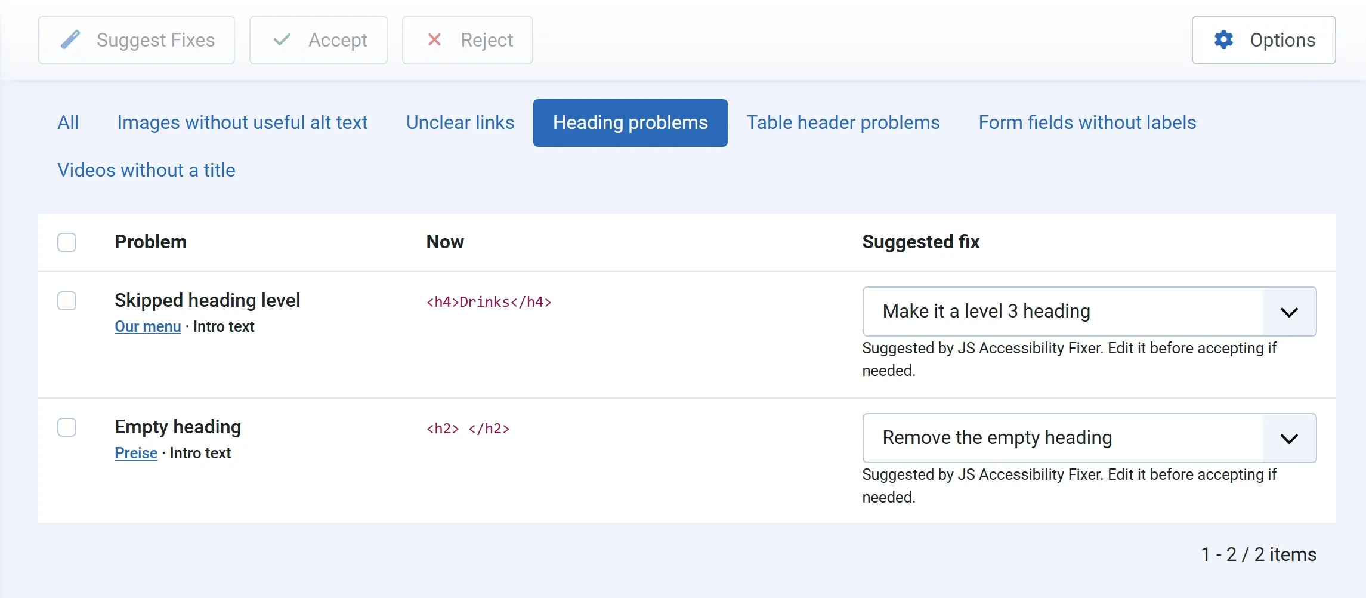The height and width of the screenshot is (598, 1366).
Task: Select the Heading problems tab
Action: pyautogui.click(x=630, y=122)
